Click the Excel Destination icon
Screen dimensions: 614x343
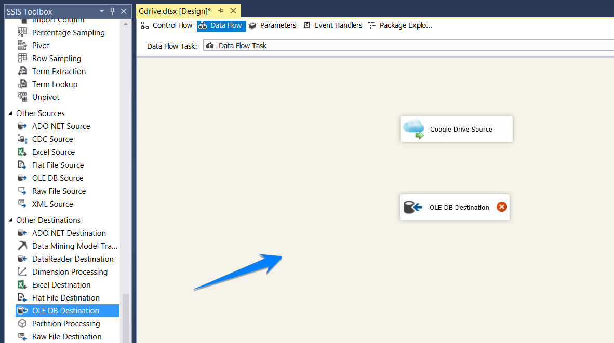22,284
